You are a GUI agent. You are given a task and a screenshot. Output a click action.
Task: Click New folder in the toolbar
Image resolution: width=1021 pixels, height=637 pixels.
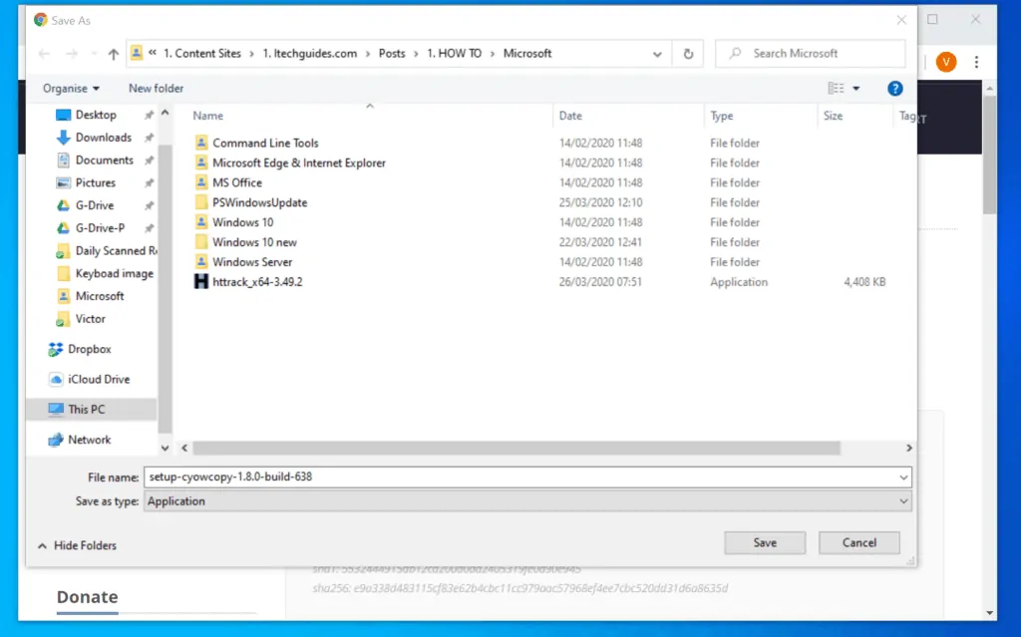(x=156, y=89)
